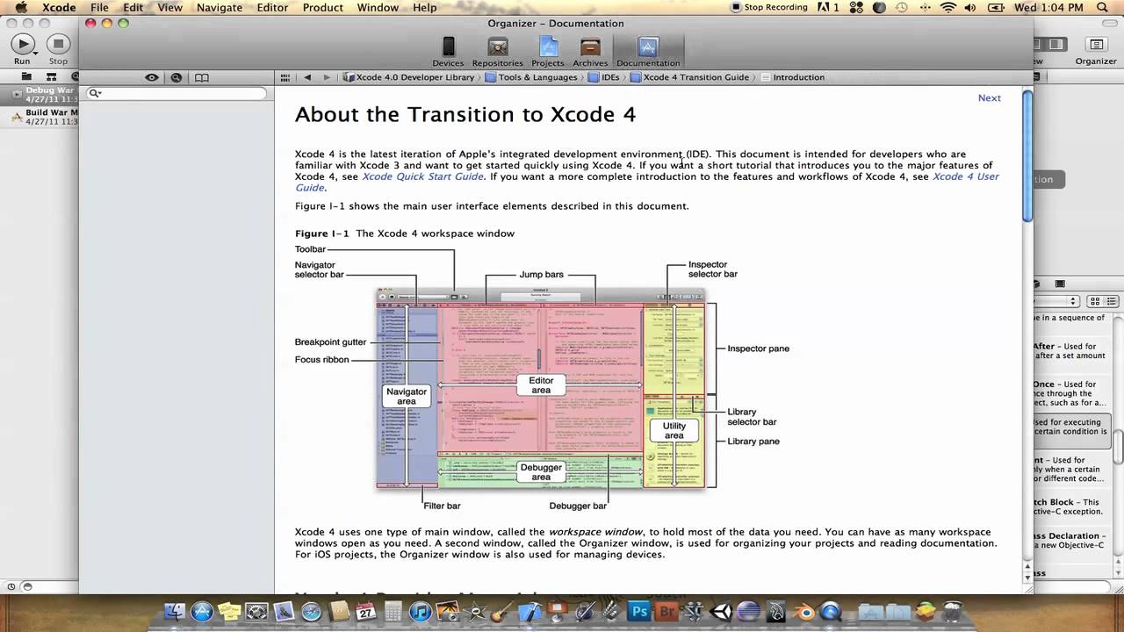The image size is (1124, 632).
Task: Click Stop Recording in the menu bar
Action: (x=768, y=7)
